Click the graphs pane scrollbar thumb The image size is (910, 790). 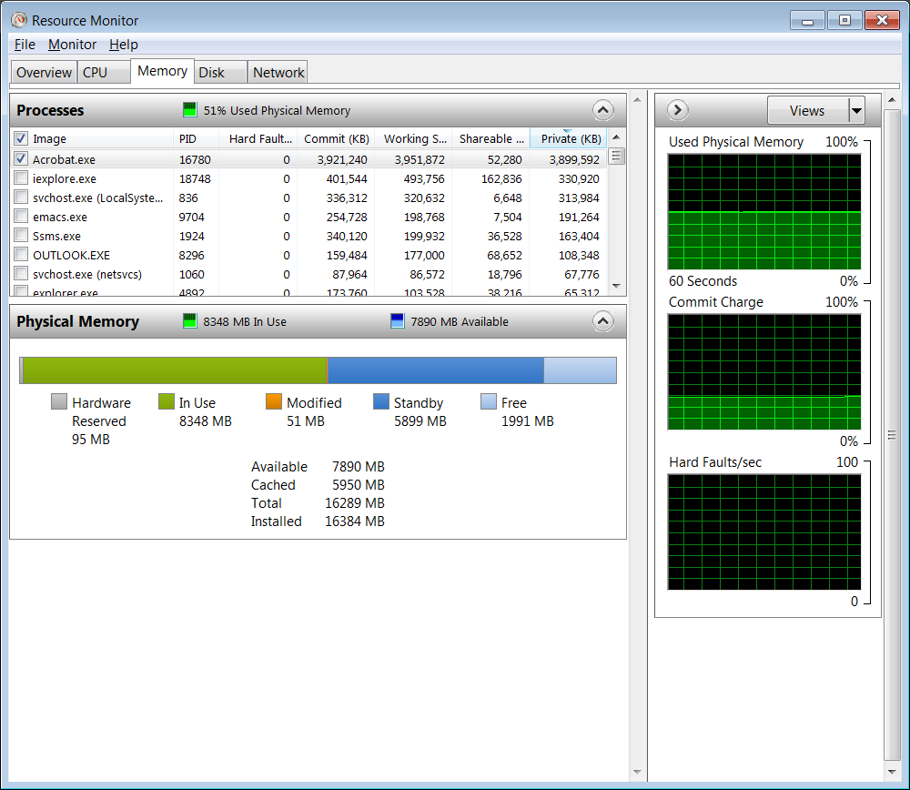pyautogui.click(x=892, y=435)
